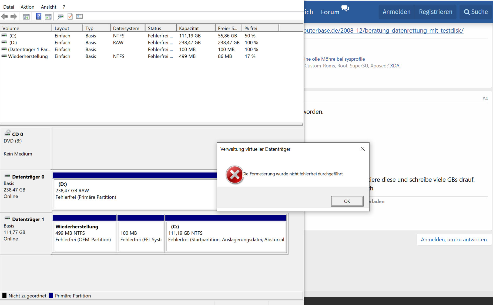Select the CD 0 DVD (B:) panel

tap(26, 148)
